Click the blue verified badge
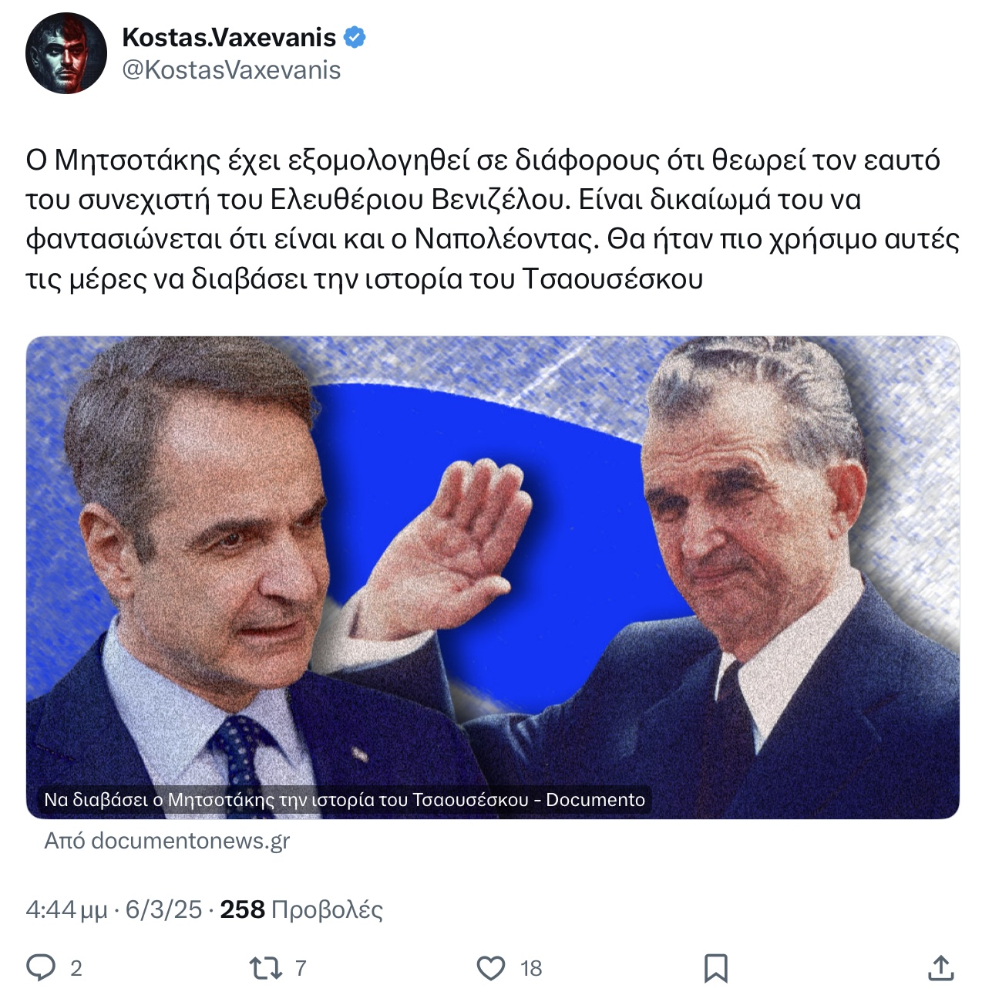This screenshot has width=982, height=1002. click(x=355, y=37)
